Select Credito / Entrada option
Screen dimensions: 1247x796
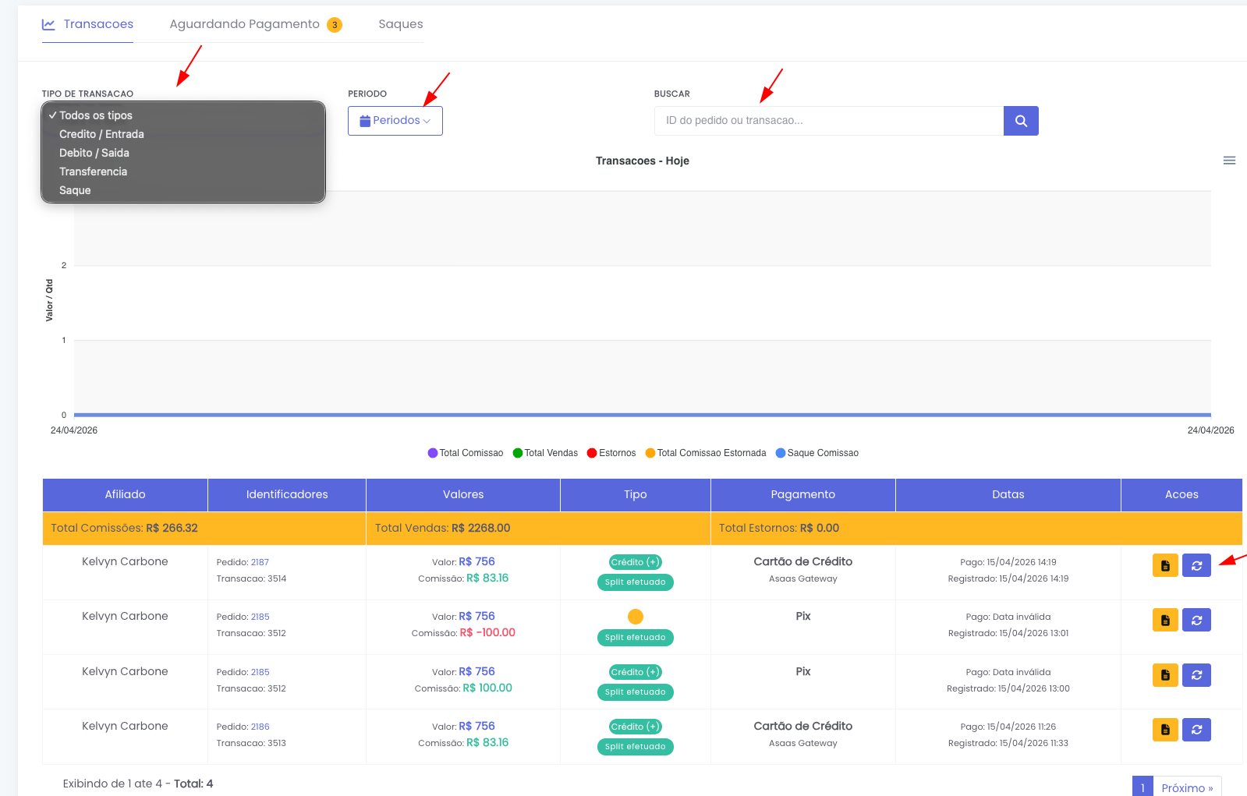[101, 134]
